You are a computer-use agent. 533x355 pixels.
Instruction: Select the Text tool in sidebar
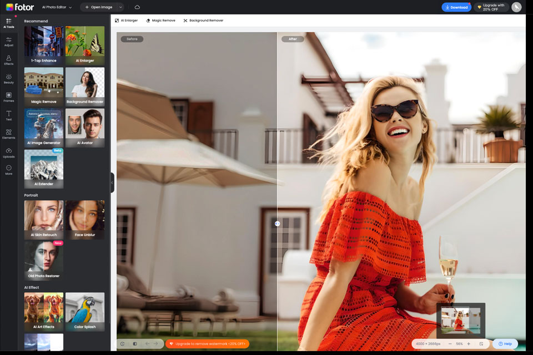(x=9, y=116)
